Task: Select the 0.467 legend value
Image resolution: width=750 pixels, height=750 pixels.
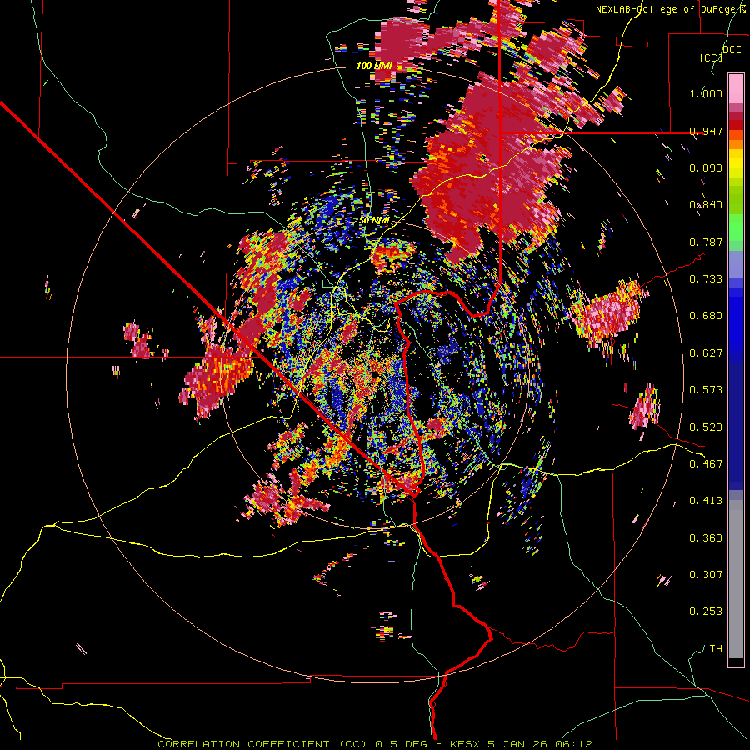Action: coord(706,464)
